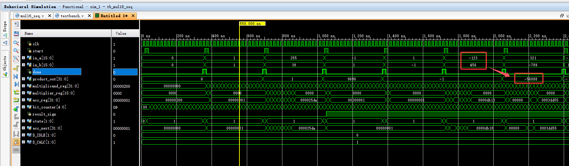Click the Zoom Fit icon

click(x=16, y=59)
